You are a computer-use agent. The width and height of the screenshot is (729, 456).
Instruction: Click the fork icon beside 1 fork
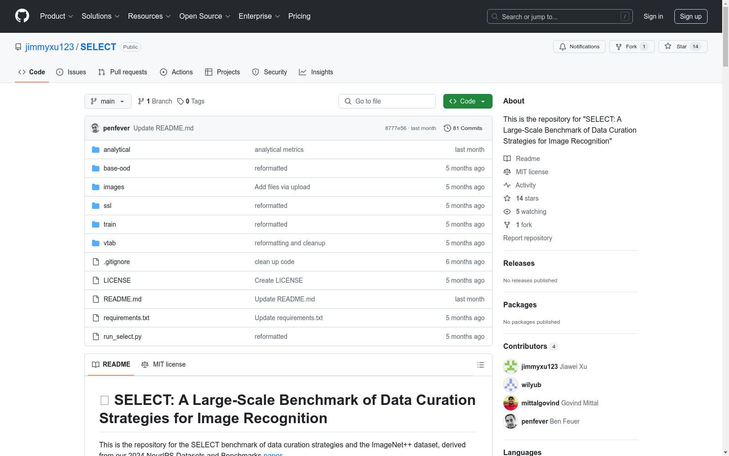(507, 225)
